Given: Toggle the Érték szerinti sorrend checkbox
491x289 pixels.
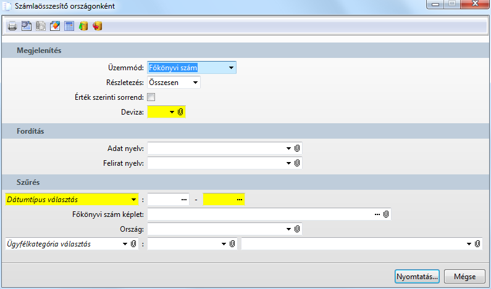Looking at the screenshot, I should pyautogui.click(x=151, y=97).
